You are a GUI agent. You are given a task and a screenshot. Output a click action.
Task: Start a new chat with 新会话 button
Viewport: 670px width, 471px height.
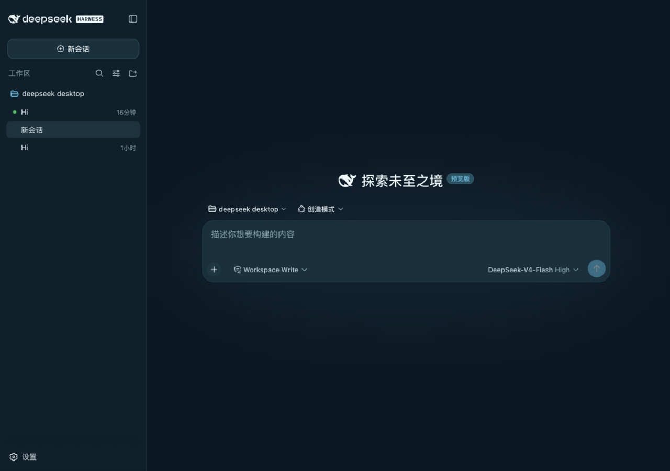click(73, 49)
